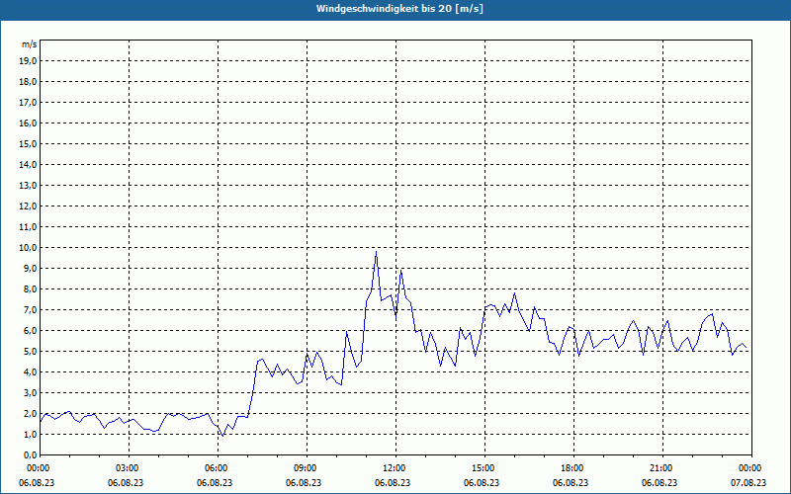Click the "18:00" x-axis time label
This screenshot has height=494, width=791.
pyautogui.click(x=573, y=468)
